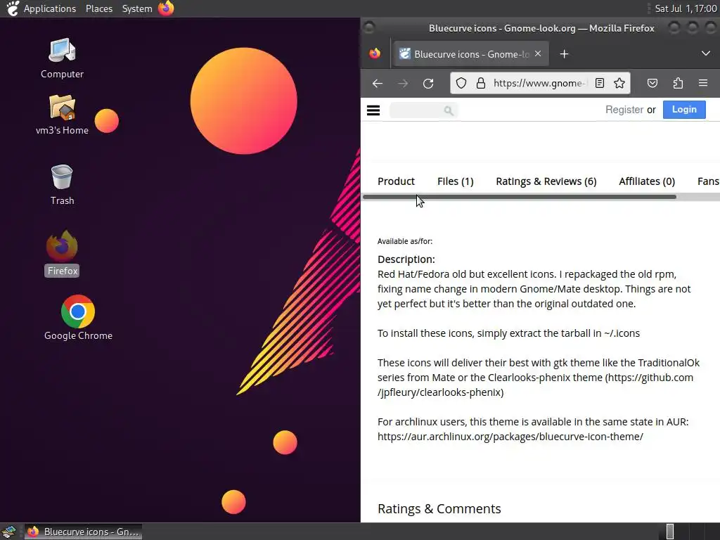The width and height of the screenshot is (720, 540).
Task: Click the site security padlock icon
Action: pos(481,83)
